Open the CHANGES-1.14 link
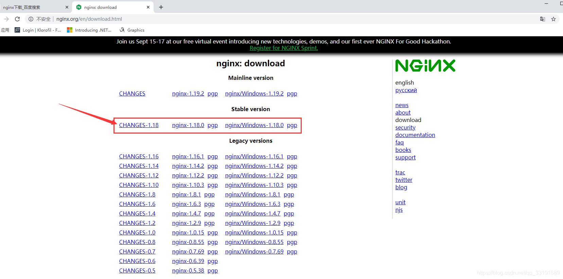The width and height of the screenshot is (563, 279). coord(139,166)
